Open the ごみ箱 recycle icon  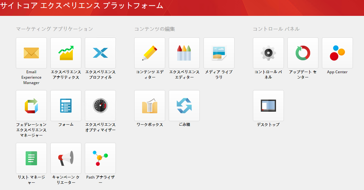point(184,106)
